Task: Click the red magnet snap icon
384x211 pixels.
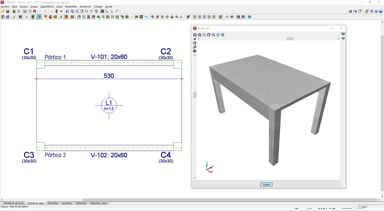Action: click(34, 11)
